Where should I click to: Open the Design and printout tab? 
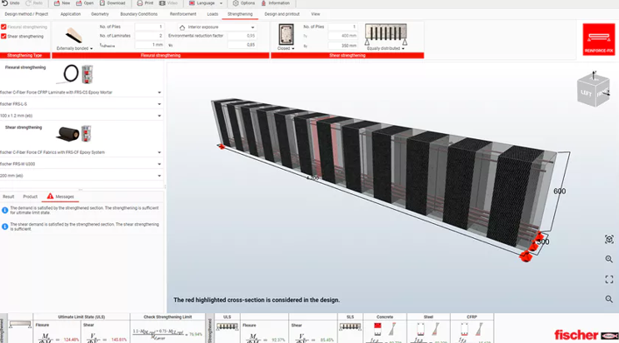[282, 14]
